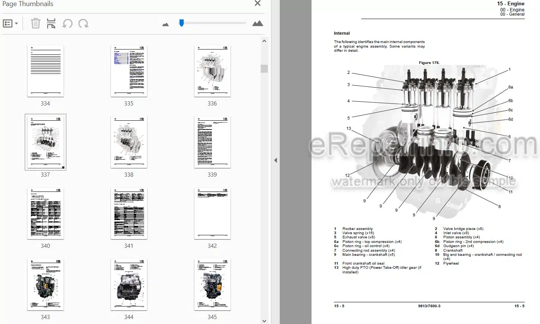This screenshot has width=540, height=324.
Task: Click the enlarge thumbnail size icon
Action: pyautogui.click(x=258, y=24)
